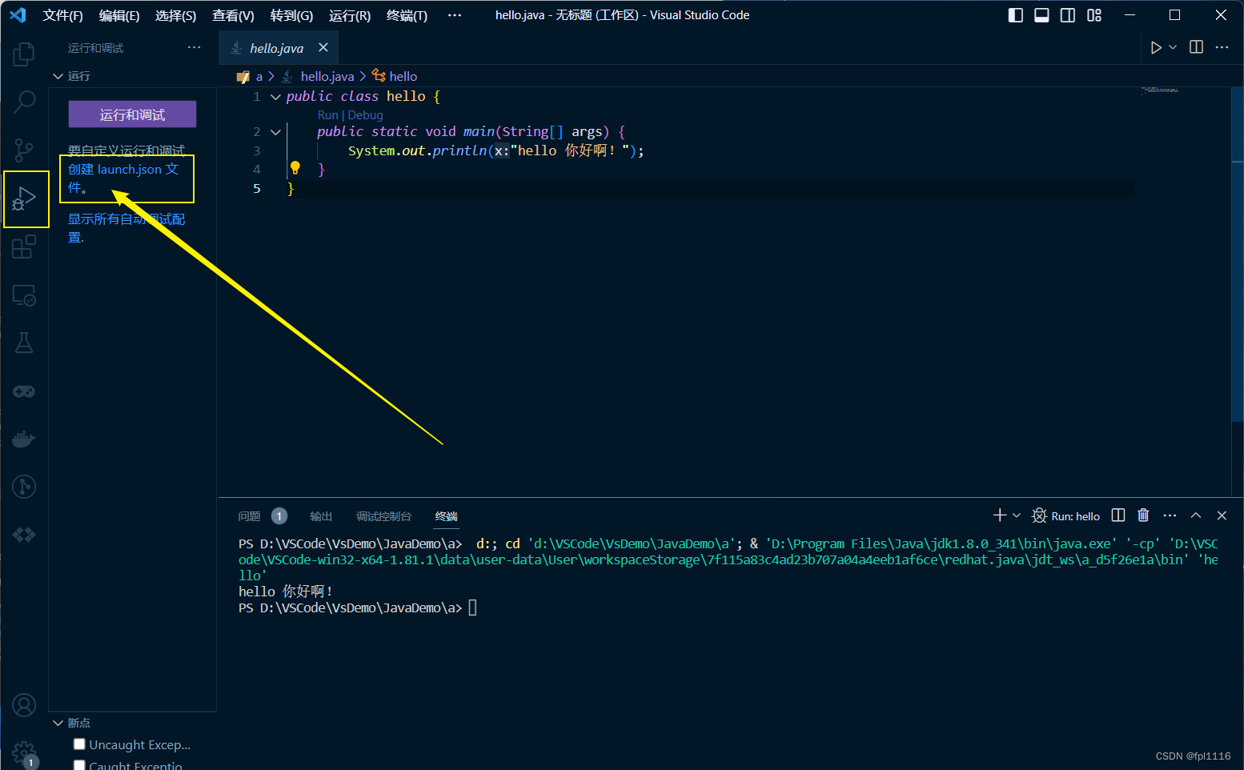1244x770 pixels.
Task: Open the Explorer view in the activity bar
Action: point(23,53)
